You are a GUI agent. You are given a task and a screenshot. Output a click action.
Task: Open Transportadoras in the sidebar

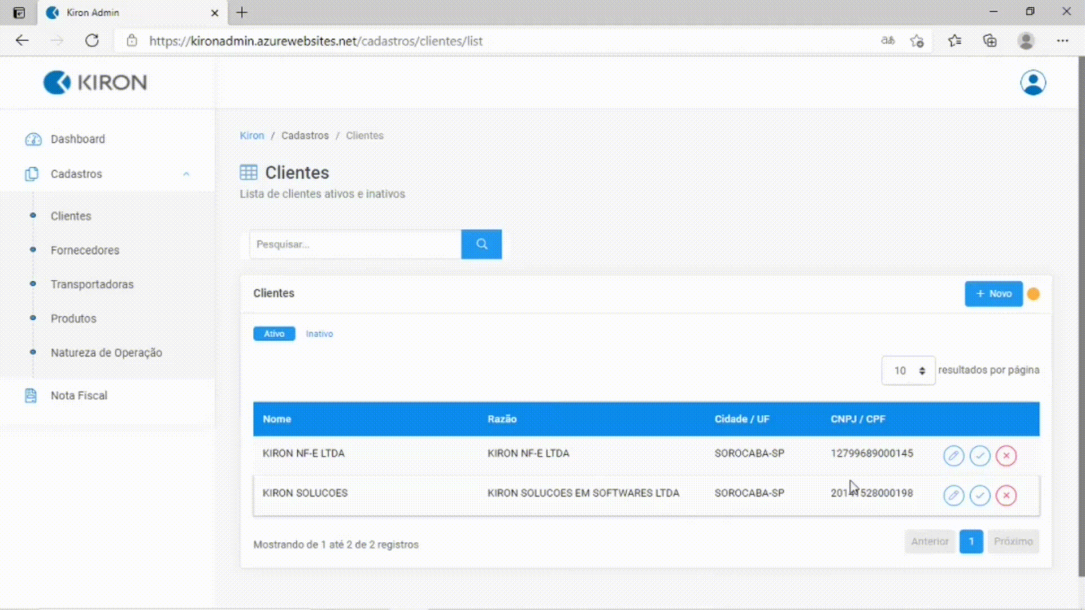tap(92, 284)
